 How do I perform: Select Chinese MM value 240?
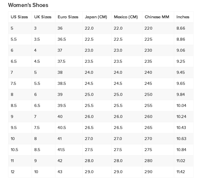point(148,72)
